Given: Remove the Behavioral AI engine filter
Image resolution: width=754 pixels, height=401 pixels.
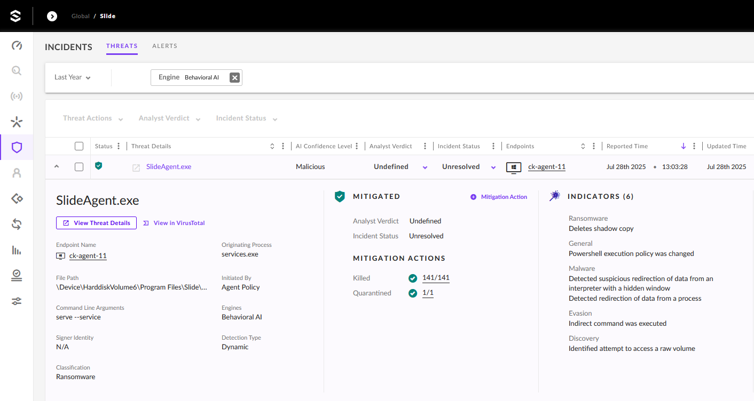Looking at the screenshot, I should coord(234,77).
